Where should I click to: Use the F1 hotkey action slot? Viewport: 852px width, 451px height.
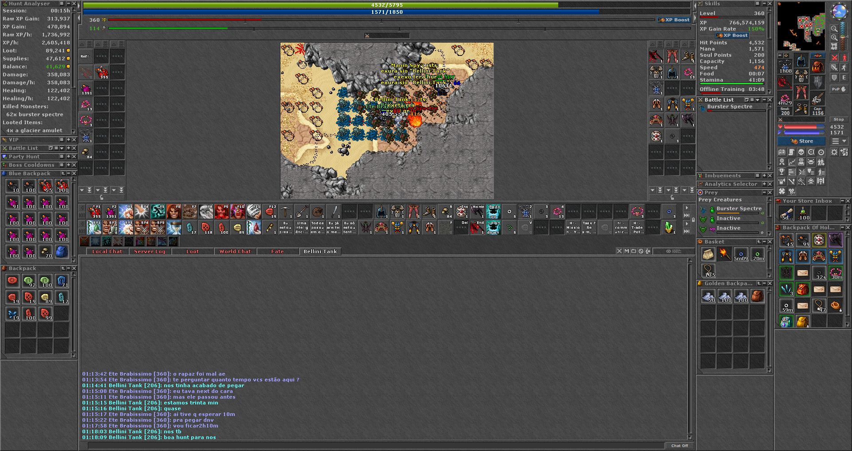(x=94, y=212)
